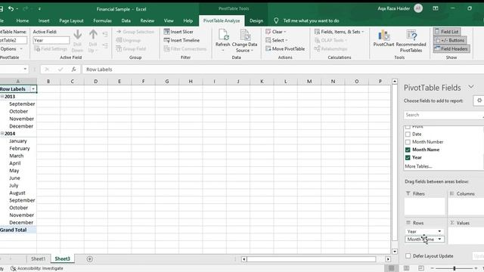The image size is (484, 272).
Task: Click the Search fields box
Action: pyautogui.click(x=444, y=115)
